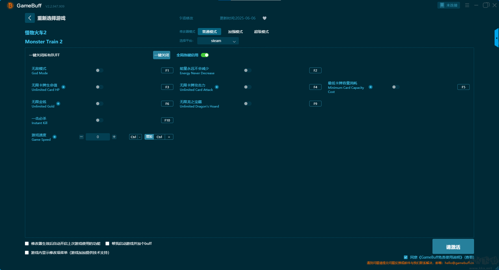
Task: Click the heart favorite icon
Action: [x=265, y=18]
